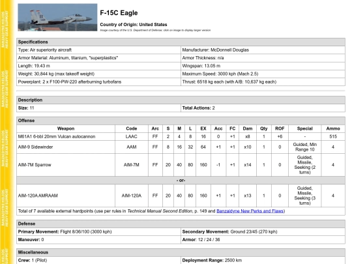The image size is (352, 264).
Task: Select Armor: 12 / 24 / 36 cell
Action: [263, 240]
